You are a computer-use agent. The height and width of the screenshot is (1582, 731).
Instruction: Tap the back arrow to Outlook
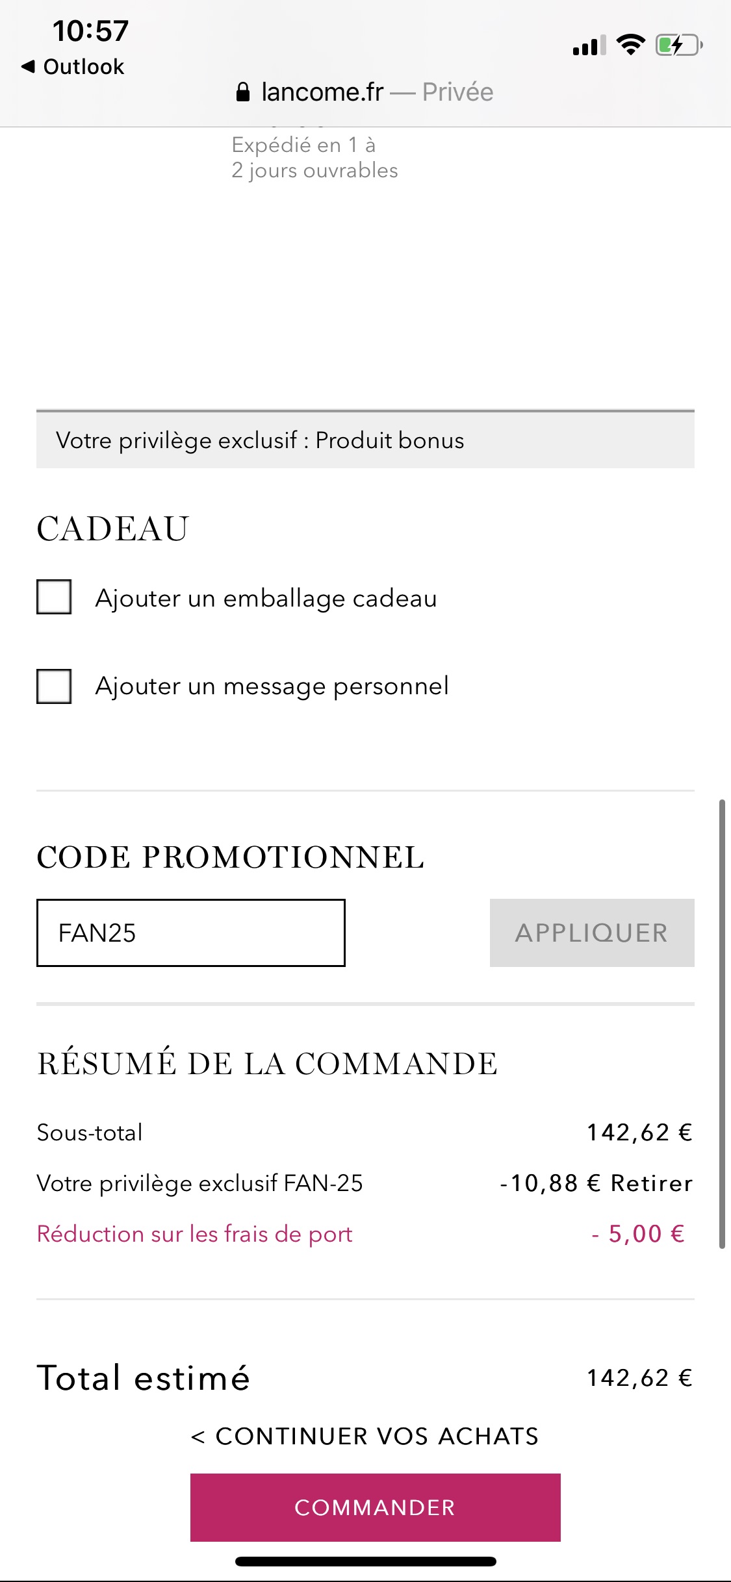pyautogui.click(x=72, y=66)
